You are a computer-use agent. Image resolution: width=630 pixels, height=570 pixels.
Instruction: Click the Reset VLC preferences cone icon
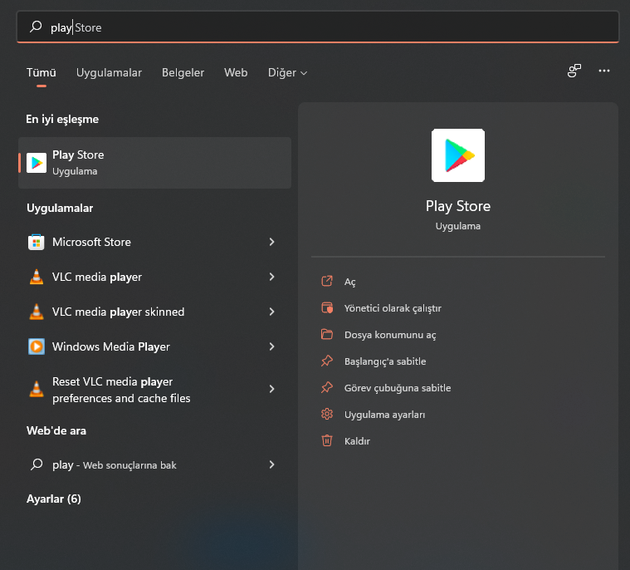point(37,389)
